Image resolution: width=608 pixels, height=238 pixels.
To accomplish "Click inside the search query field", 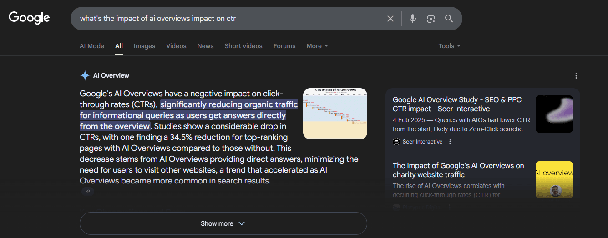I will click(x=228, y=19).
